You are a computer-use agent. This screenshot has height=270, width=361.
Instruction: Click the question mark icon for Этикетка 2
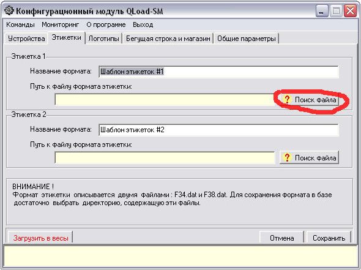click(x=287, y=157)
